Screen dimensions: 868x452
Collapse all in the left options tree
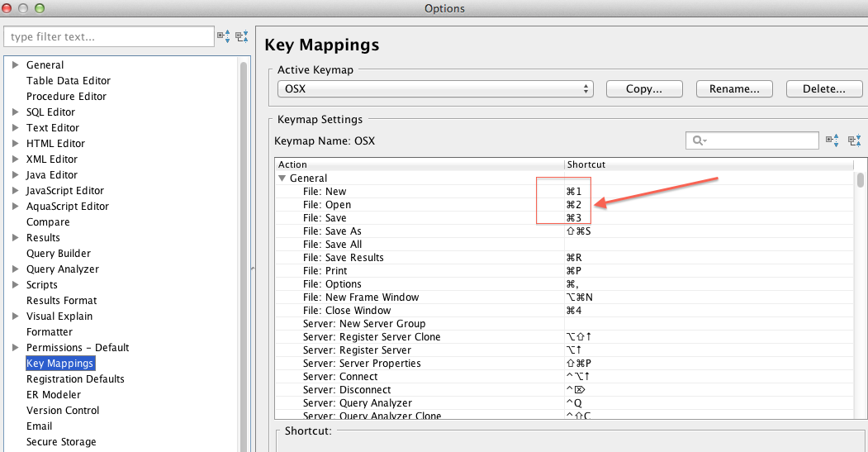[x=242, y=36]
